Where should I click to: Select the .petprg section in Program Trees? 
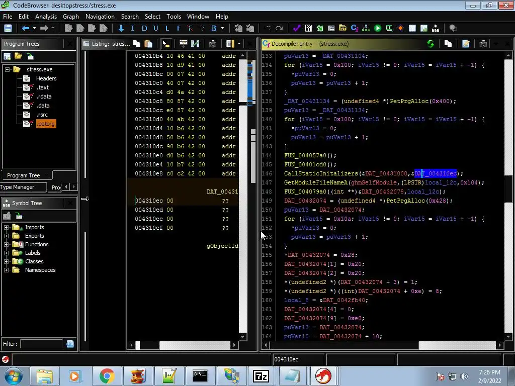tap(46, 124)
